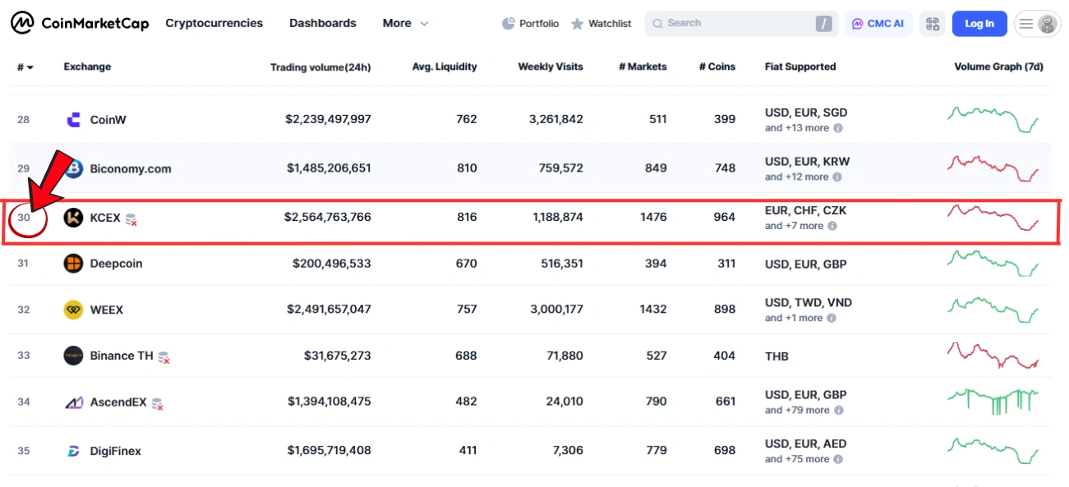Image resolution: width=1069 pixels, height=487 pixels.
Task: Click the AscendEX exchange logo
Action: (x=74, y=402)
